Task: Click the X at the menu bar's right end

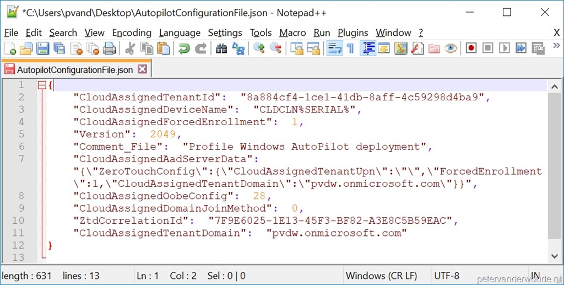Action: pyautogui.click(x=556, y=33)
